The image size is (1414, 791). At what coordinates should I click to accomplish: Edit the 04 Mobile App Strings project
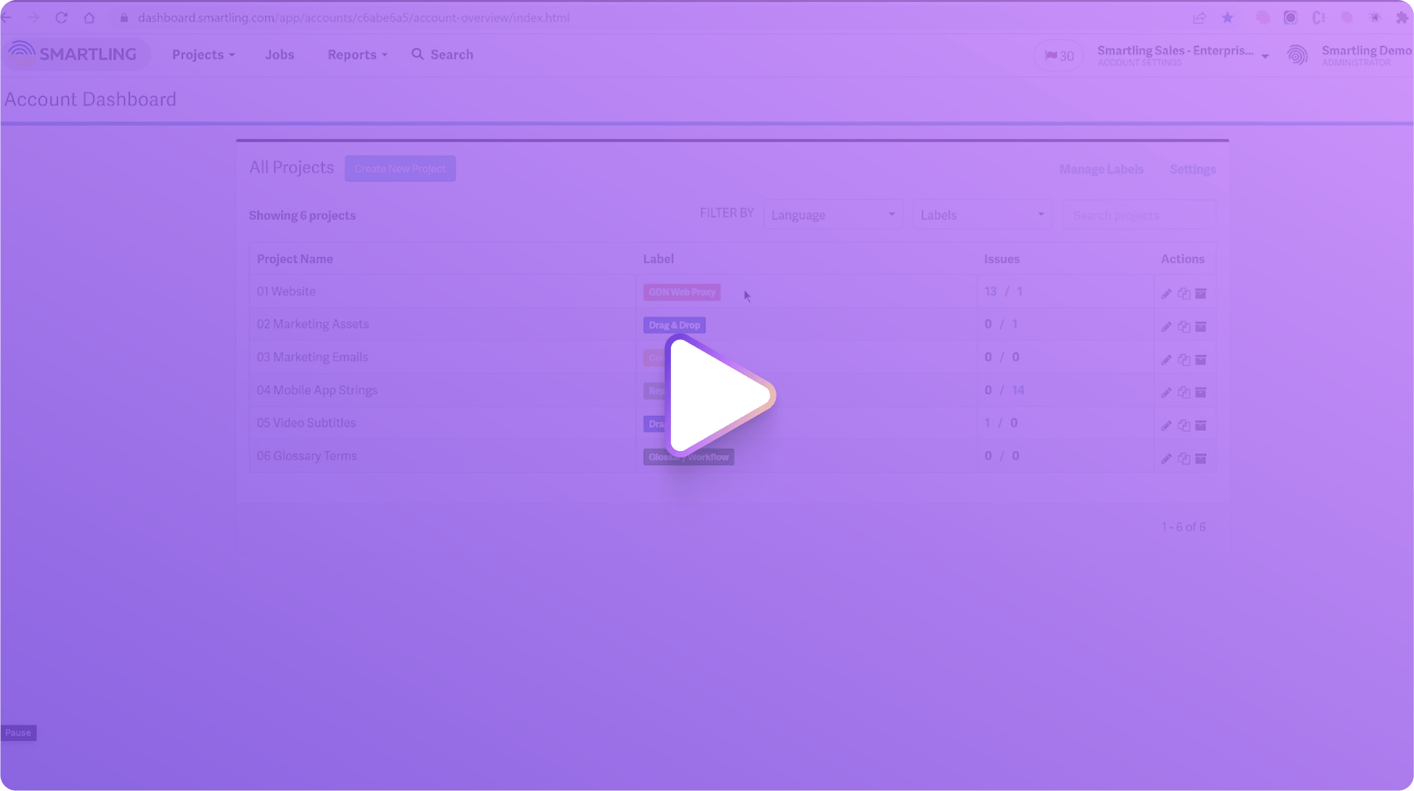1166,392
